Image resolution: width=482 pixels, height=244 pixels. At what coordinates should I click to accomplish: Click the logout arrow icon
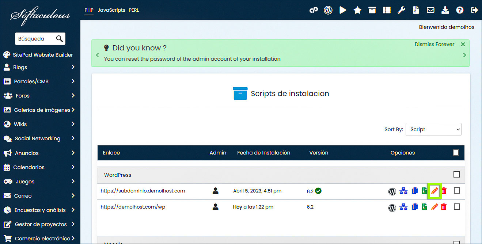pos(474,10)
